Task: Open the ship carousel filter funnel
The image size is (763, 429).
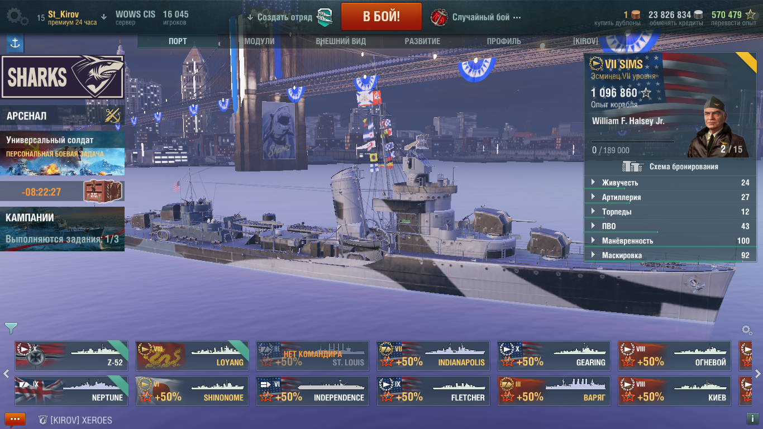Action: (11, 328)
